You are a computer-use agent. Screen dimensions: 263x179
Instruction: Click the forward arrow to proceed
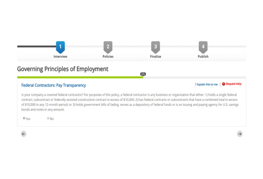coord(240,134)
